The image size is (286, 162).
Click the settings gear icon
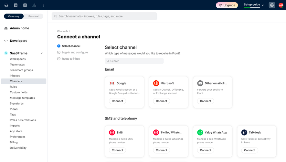point(272,5)
